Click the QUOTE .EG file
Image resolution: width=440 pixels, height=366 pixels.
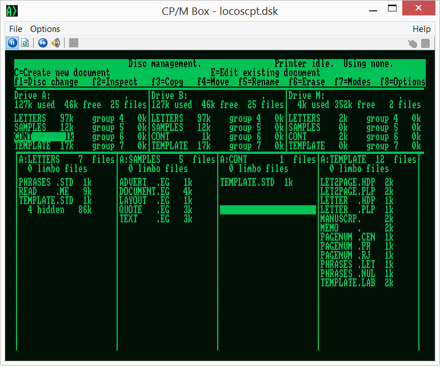[156, 210]
